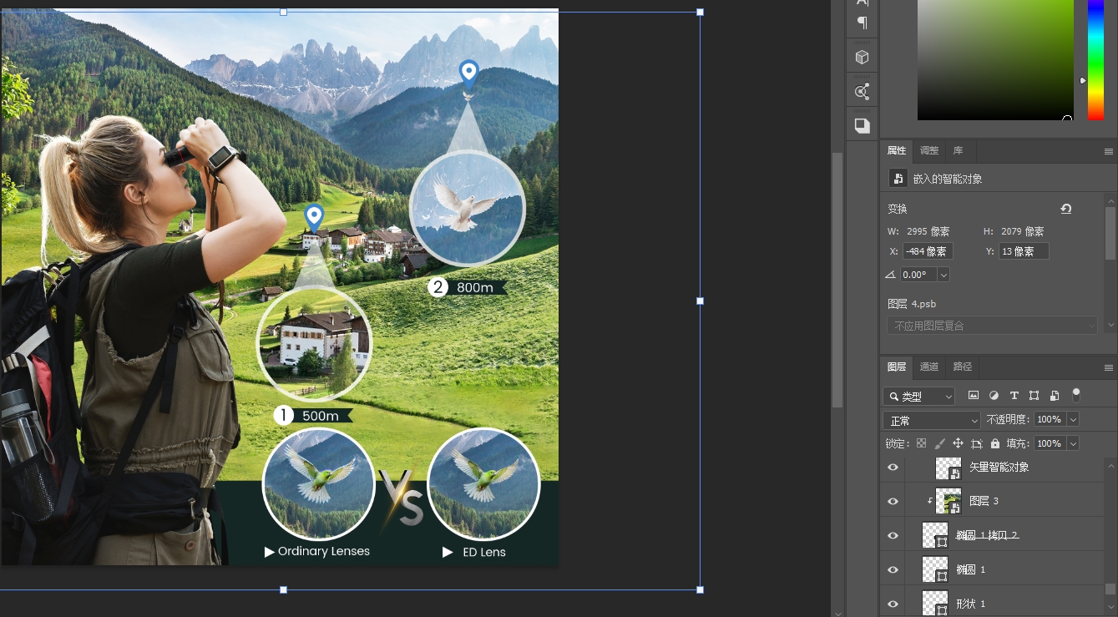The width and height of the screenshot is (1118, 617).
Task: Open the Paragraph panel icon
Action: pos(863,23)
